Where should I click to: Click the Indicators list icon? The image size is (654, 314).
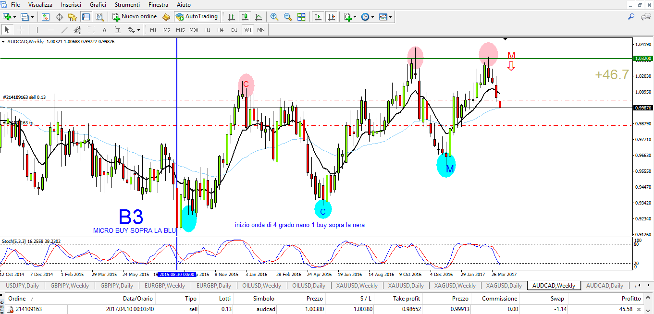coord(347,17)
